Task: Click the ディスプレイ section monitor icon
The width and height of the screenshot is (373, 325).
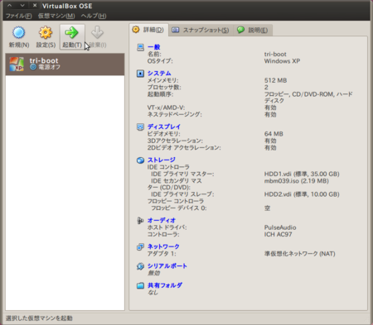Action: click(140, 127)
